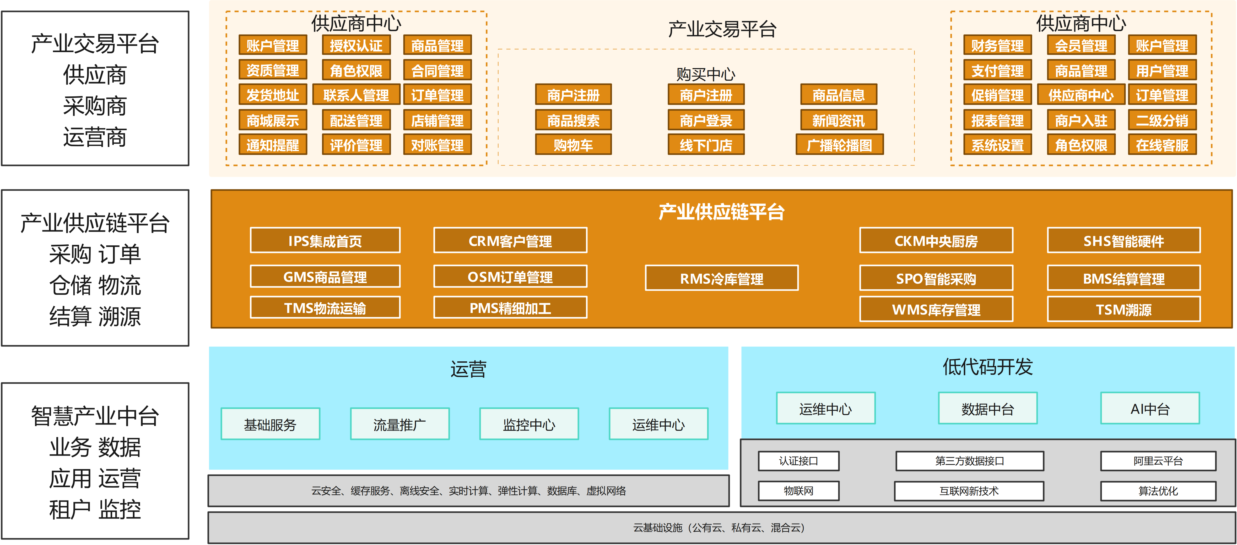Screen dimensions: 1237x545
Task: Open the RMS冷库管理 module
Action: click(722, 278)
